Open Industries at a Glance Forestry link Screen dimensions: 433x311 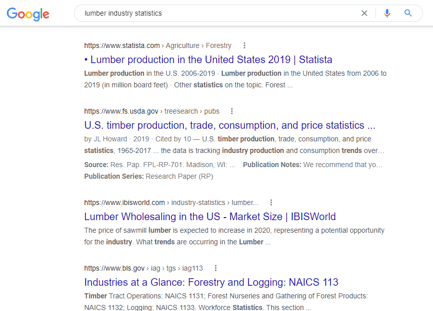point(211,282)
